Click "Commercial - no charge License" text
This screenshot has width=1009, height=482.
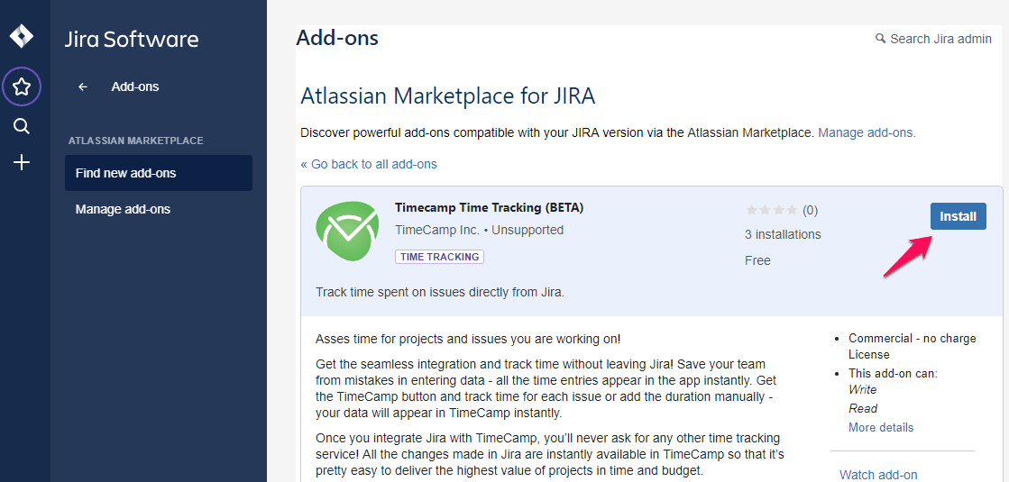[913, 346]
